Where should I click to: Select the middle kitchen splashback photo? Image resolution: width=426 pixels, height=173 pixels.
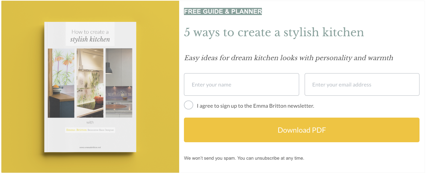pos(90,83)
